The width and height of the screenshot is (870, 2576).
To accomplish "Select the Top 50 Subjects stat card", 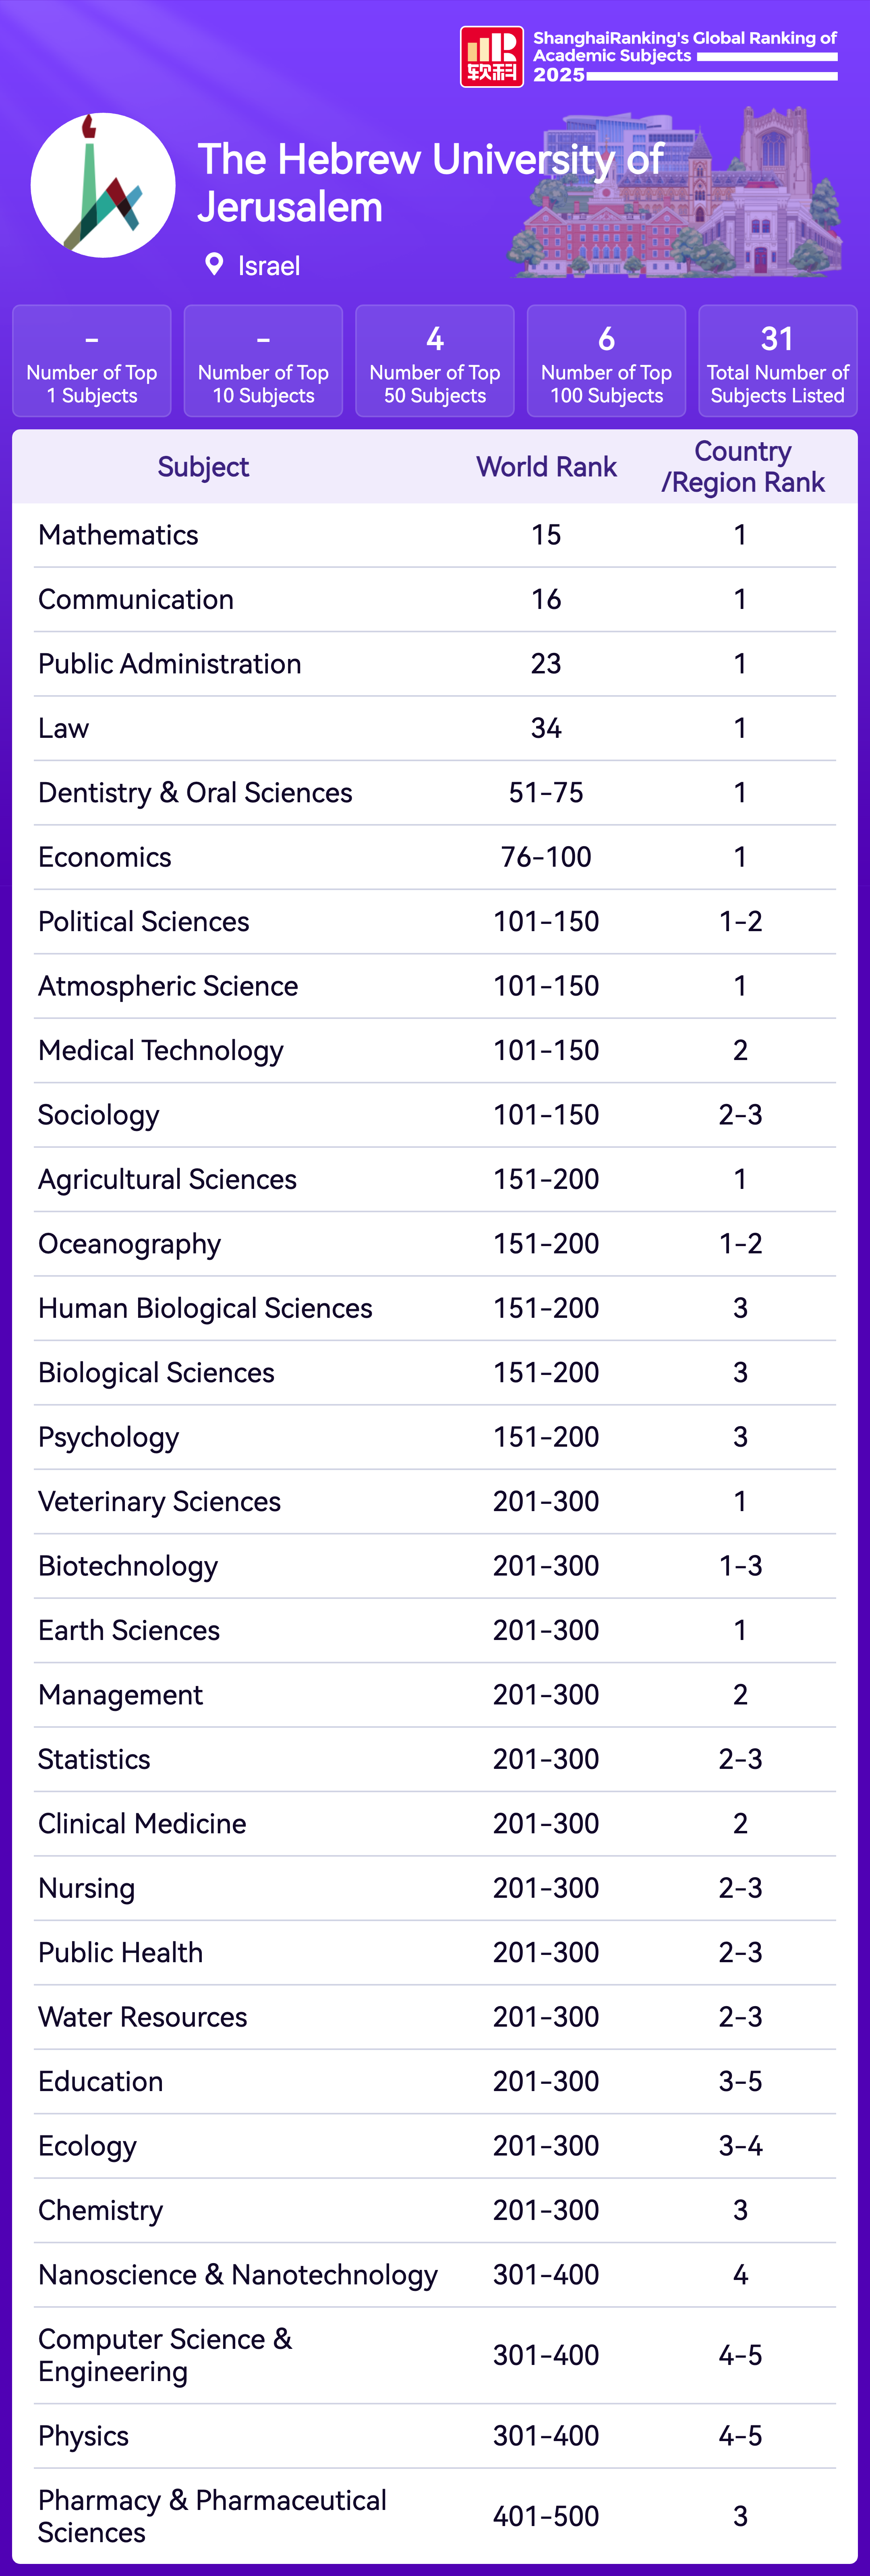I will (x=435, y=361).
